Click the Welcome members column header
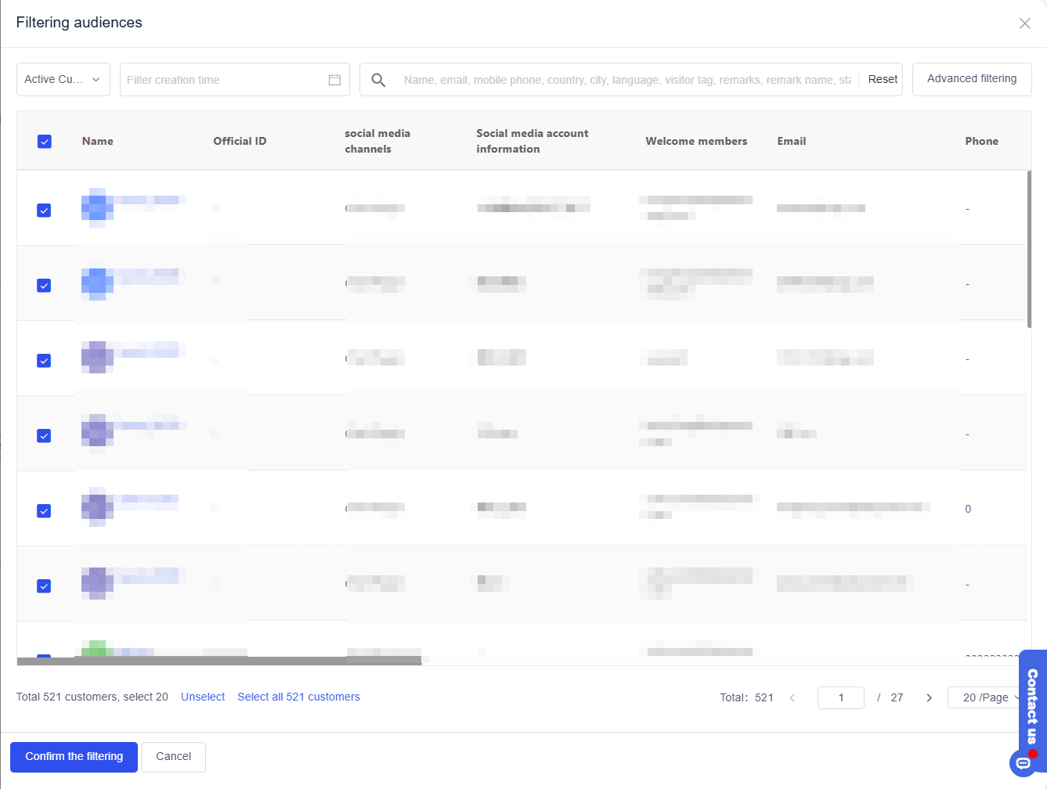This screenshot has width=1047, height=789. point(696,142)
